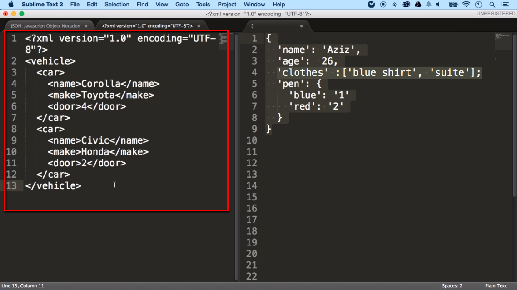
Task: Open Spotlight search
Action: tap(492, 5)
